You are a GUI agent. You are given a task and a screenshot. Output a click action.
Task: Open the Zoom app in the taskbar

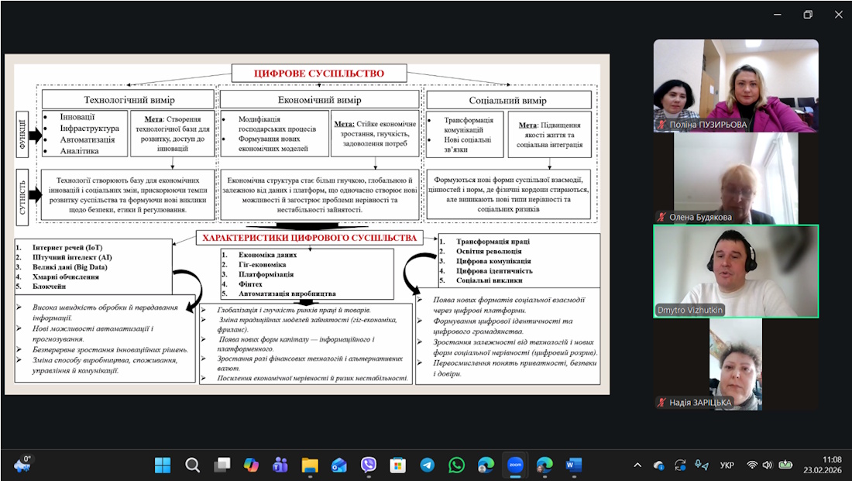point(515,465)
